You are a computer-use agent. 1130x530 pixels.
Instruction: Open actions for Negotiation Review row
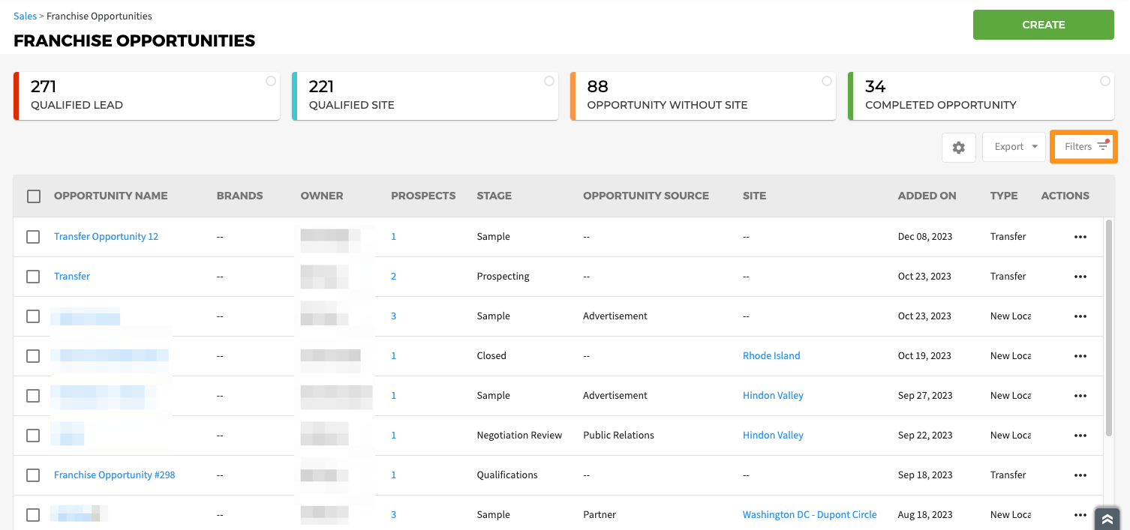pos(1080,436)
